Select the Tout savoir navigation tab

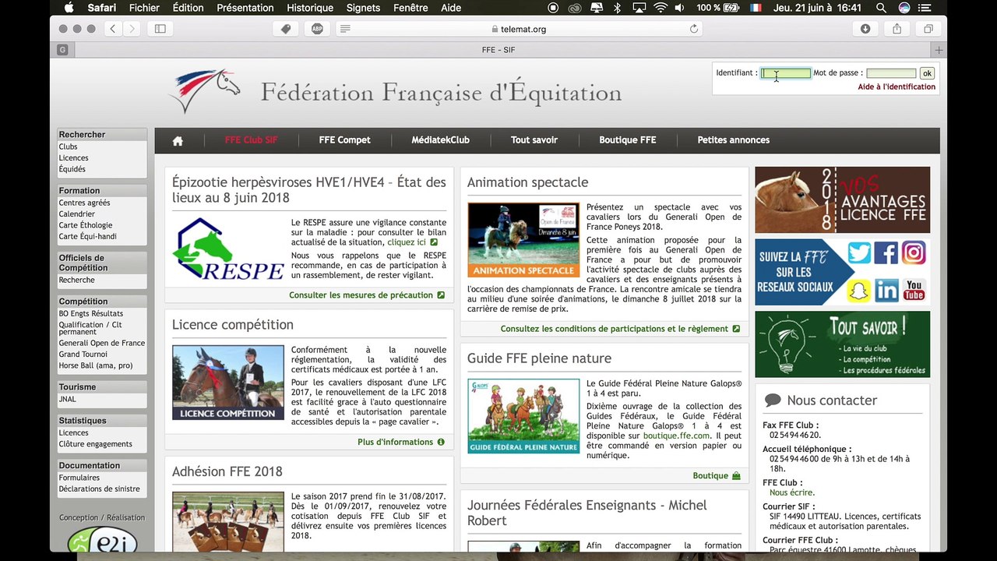point(534,140)
